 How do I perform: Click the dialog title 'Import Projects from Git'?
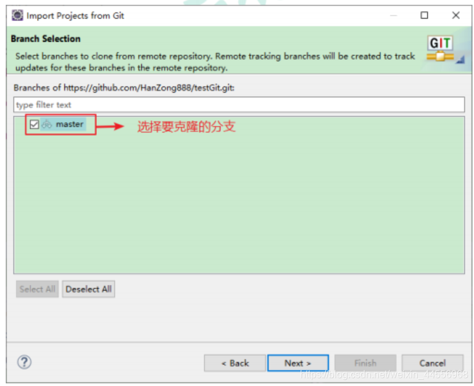tap(75, 15)
